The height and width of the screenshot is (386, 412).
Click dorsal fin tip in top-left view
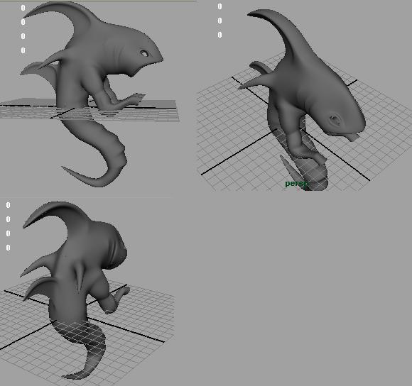click(x=29, y=14)
